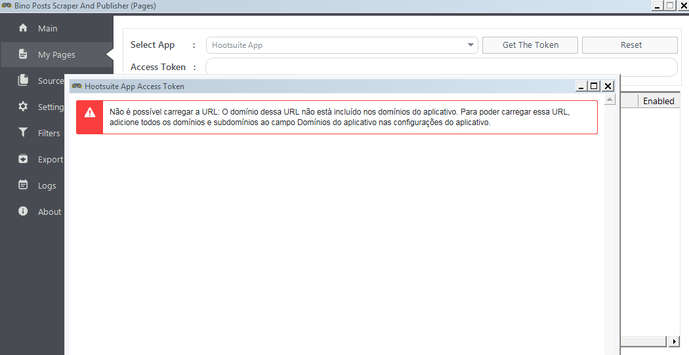689x355 pixels.
Task: Minimize the Hootsuite App Access Token dialog
Action: 581,86
